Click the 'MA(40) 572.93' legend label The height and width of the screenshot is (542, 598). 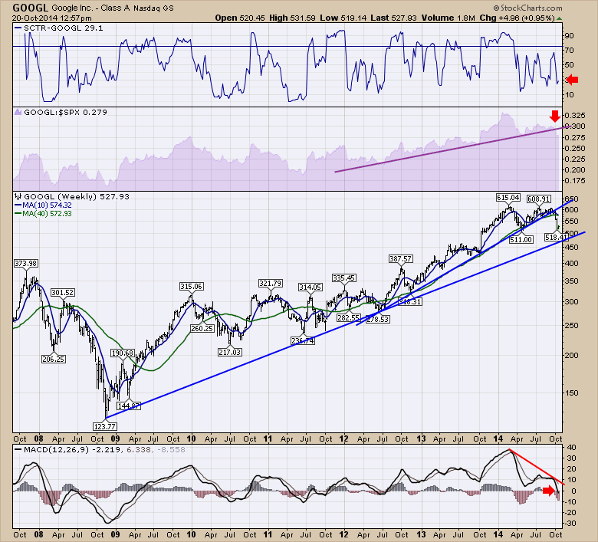[47, 214]
